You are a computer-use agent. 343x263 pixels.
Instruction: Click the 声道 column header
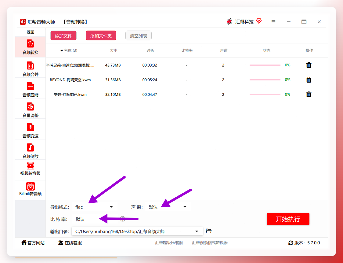tap(224, 50)
